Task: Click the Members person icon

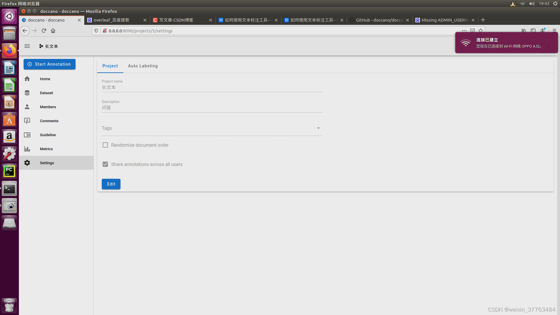Action: (27, 107)
